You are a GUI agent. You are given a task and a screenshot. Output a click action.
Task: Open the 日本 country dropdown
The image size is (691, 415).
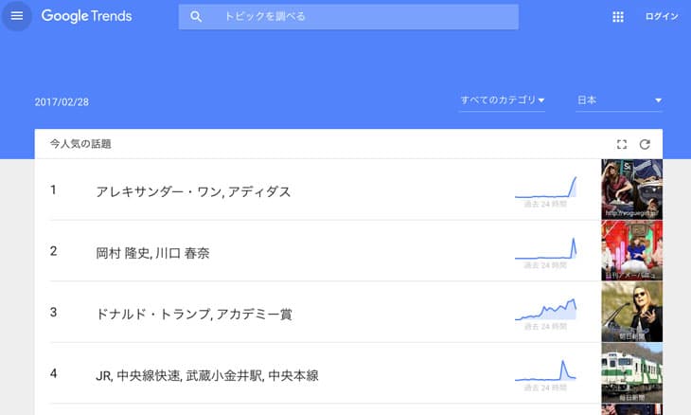(x=619, y=100)
